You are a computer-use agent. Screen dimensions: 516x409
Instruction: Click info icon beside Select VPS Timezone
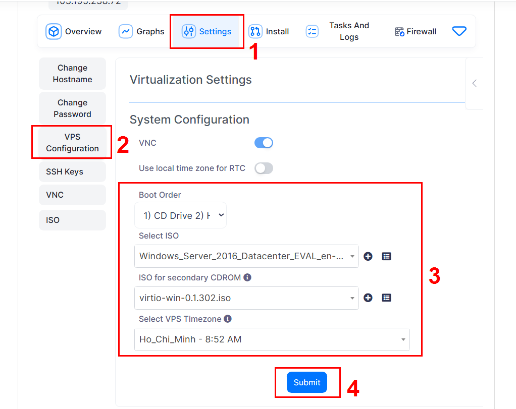(x=228, y=319)
